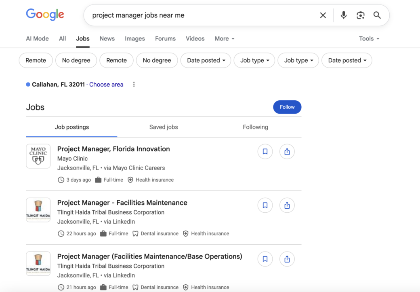Click the '22 hours ago' posting time

(81, 233)
